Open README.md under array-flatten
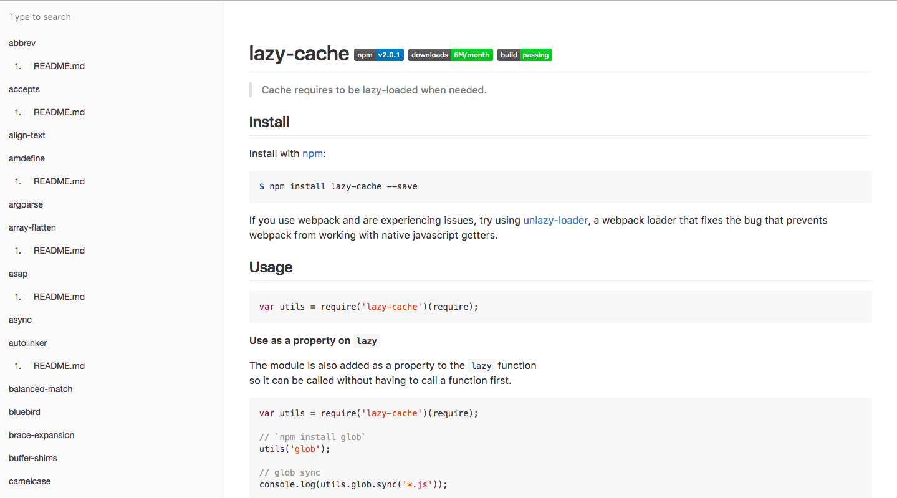The height and width of the screenshot is (498, 897). click(x=59, y=251)
